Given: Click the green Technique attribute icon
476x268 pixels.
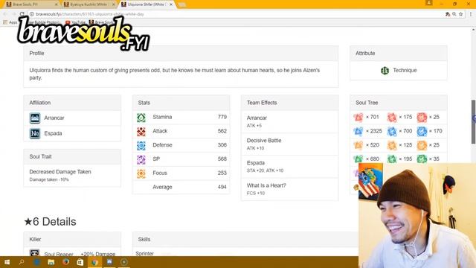Looking at the screenshot, I should tap(385, 71).
